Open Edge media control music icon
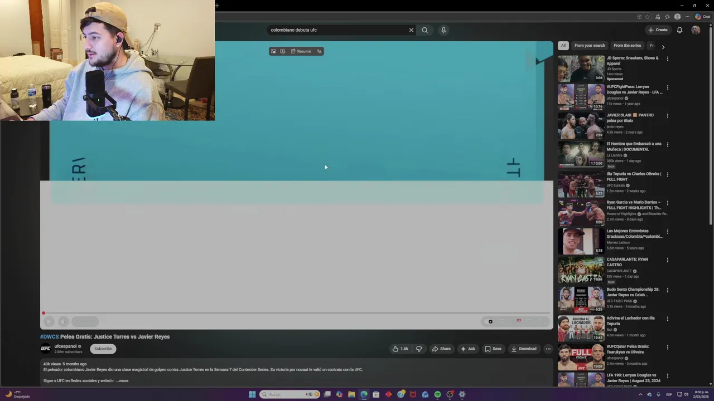The width and height of the screenshot is (714, 401). click(x=658, y=17)
